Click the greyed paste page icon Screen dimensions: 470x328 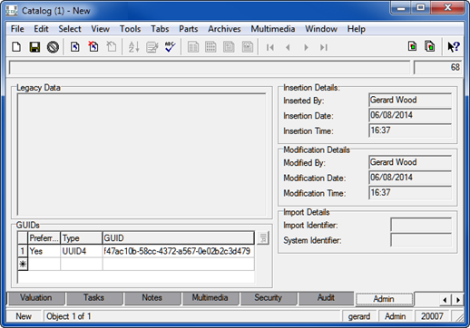click(112, 47)
